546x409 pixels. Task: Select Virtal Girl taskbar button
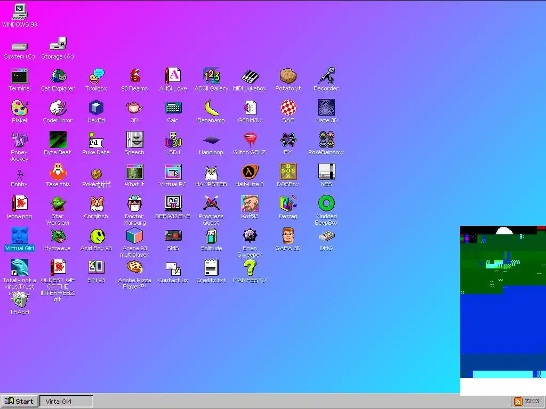click(x=66, y=402)
